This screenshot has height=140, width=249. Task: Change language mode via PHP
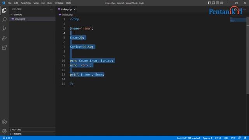(233, 138)
